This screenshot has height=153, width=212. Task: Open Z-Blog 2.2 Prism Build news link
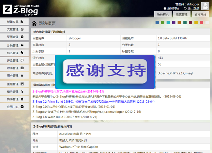[x=93, y=102]
